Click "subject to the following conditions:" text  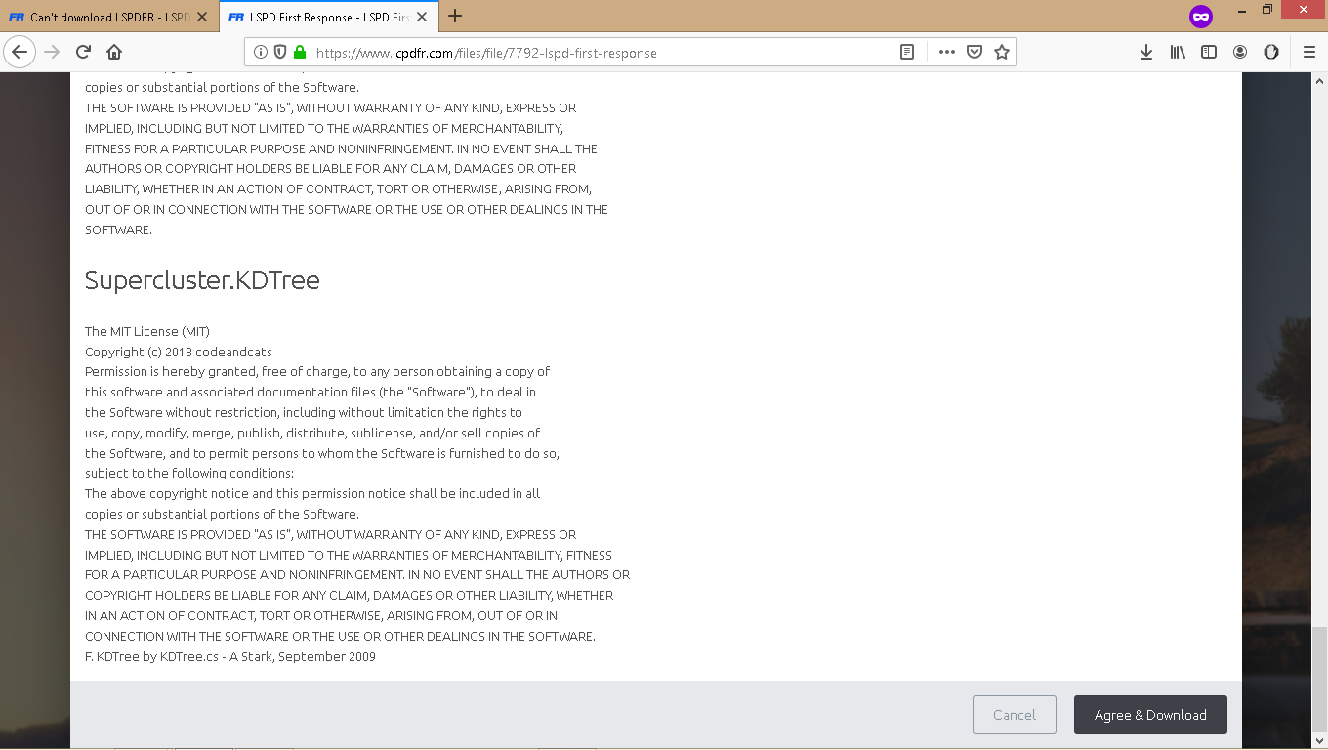point(189,473)
